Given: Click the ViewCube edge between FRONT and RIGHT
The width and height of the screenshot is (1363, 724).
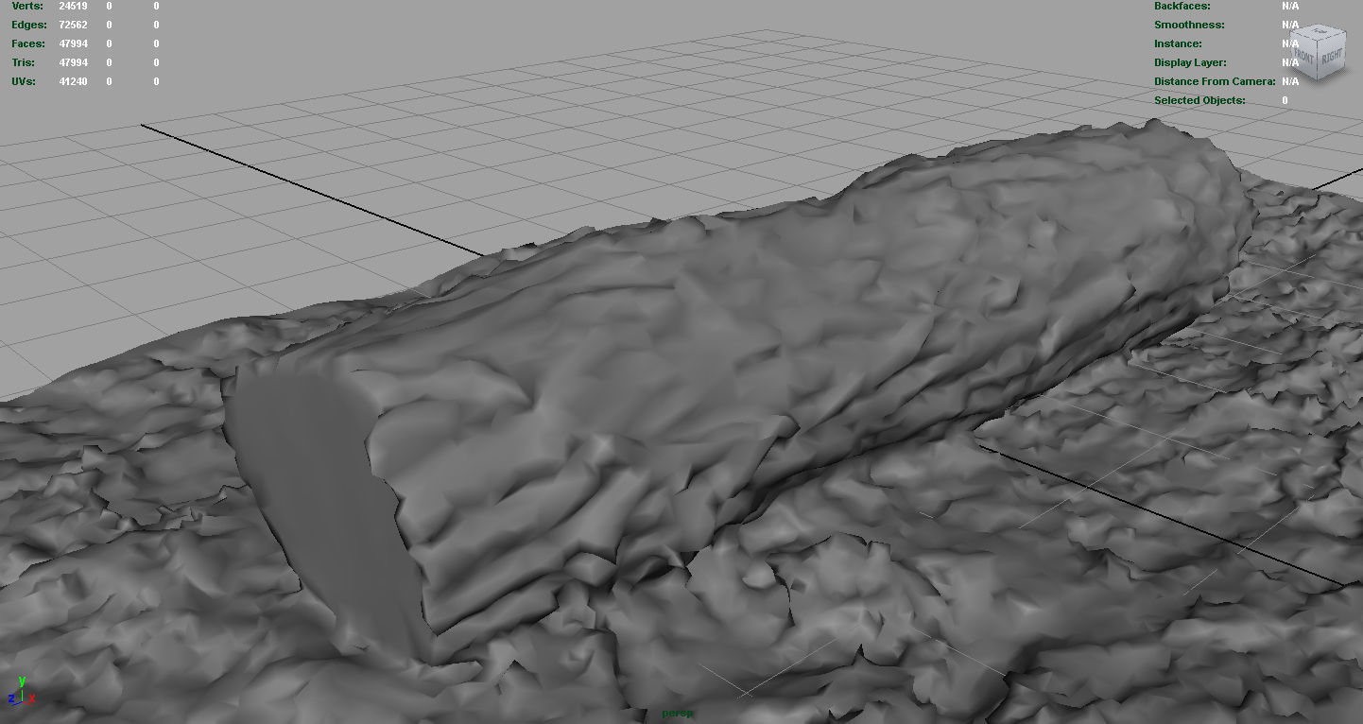Looking at the screenshot, I should [1316, 60].
